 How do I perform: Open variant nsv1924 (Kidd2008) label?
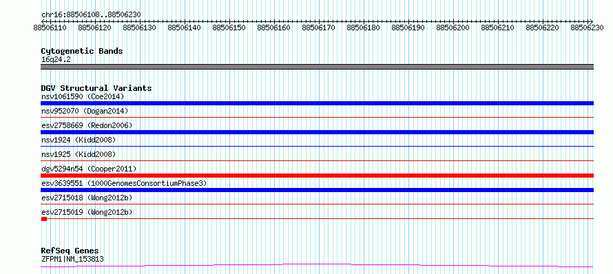(79, 140)
